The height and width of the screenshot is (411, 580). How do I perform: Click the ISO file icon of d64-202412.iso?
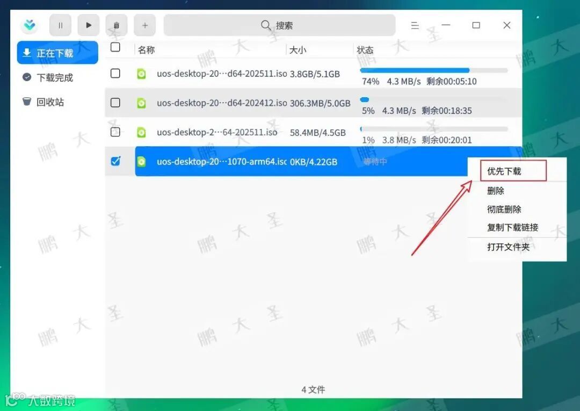[x=141, y=103]
